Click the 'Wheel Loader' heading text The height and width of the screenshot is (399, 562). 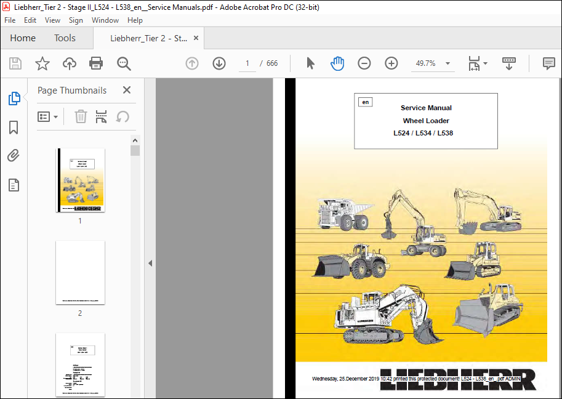[x=426, y=121]
